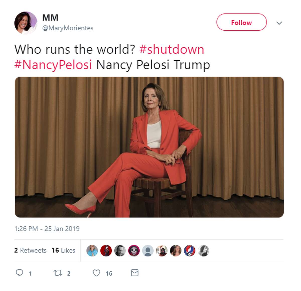
Task: View the 2 Retweets list
Action: pos(30,250)
